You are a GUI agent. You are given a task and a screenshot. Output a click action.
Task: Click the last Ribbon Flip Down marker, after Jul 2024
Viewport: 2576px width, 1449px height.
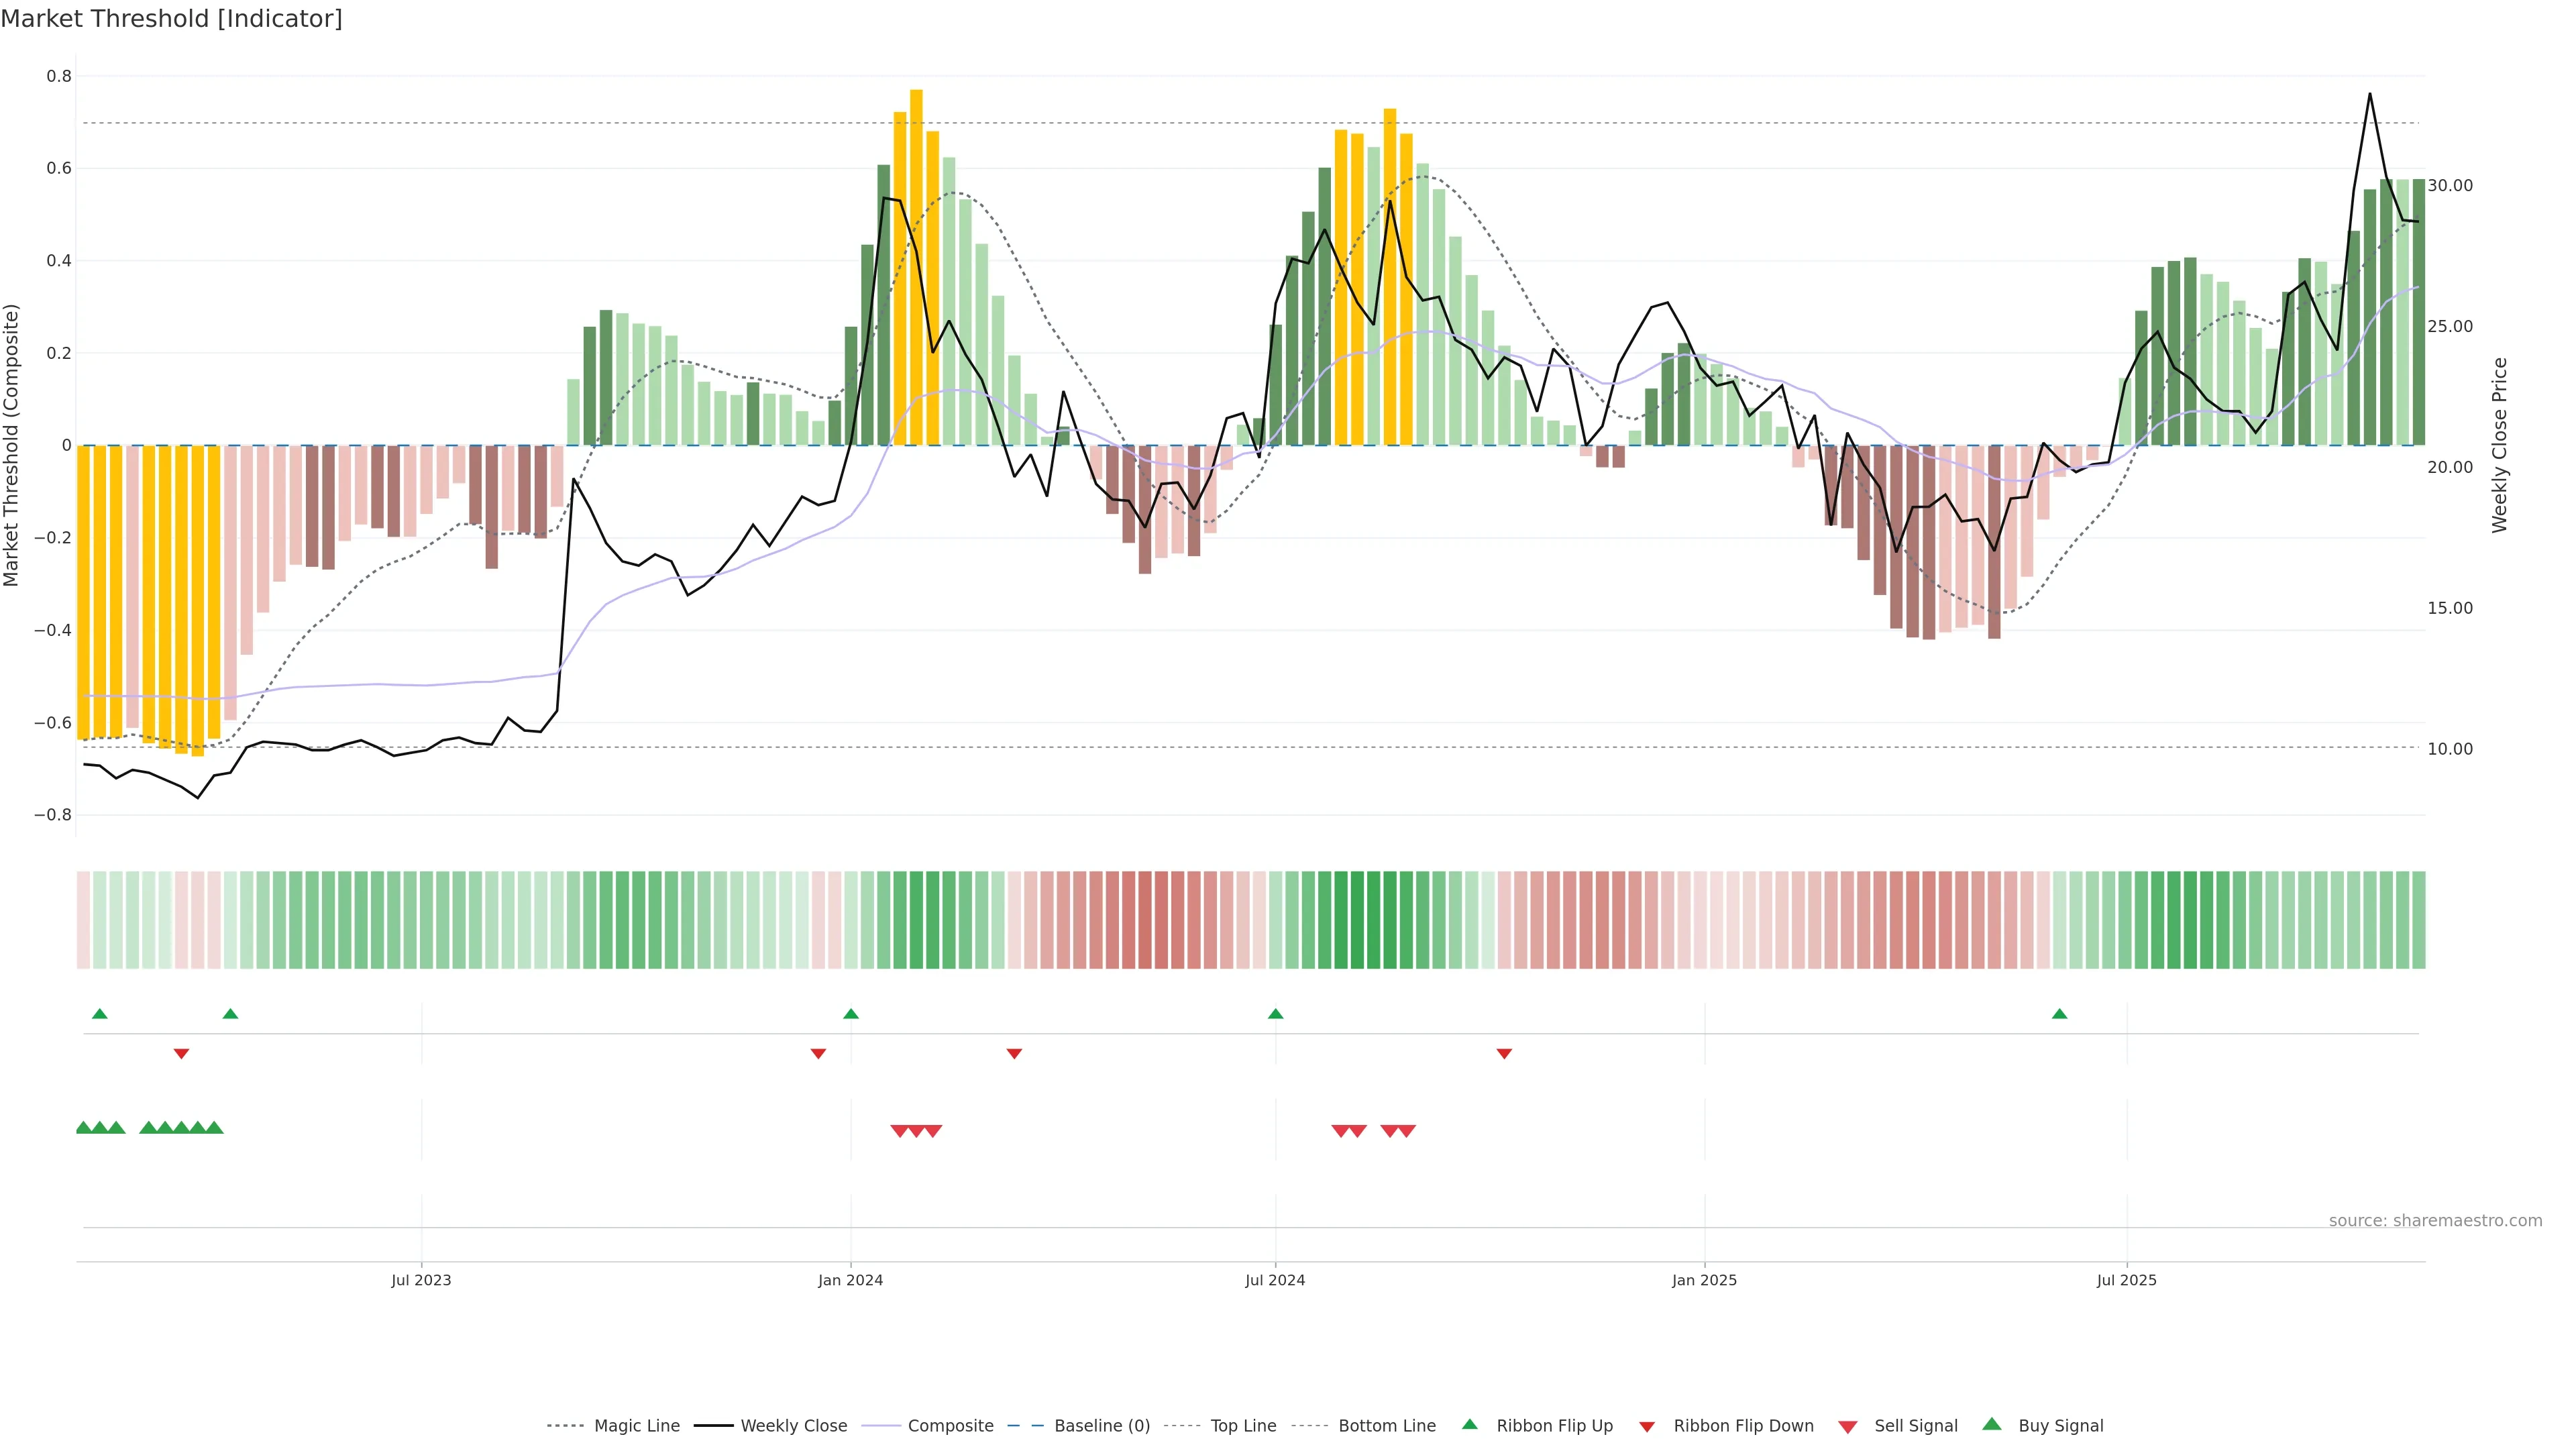1504,1053
